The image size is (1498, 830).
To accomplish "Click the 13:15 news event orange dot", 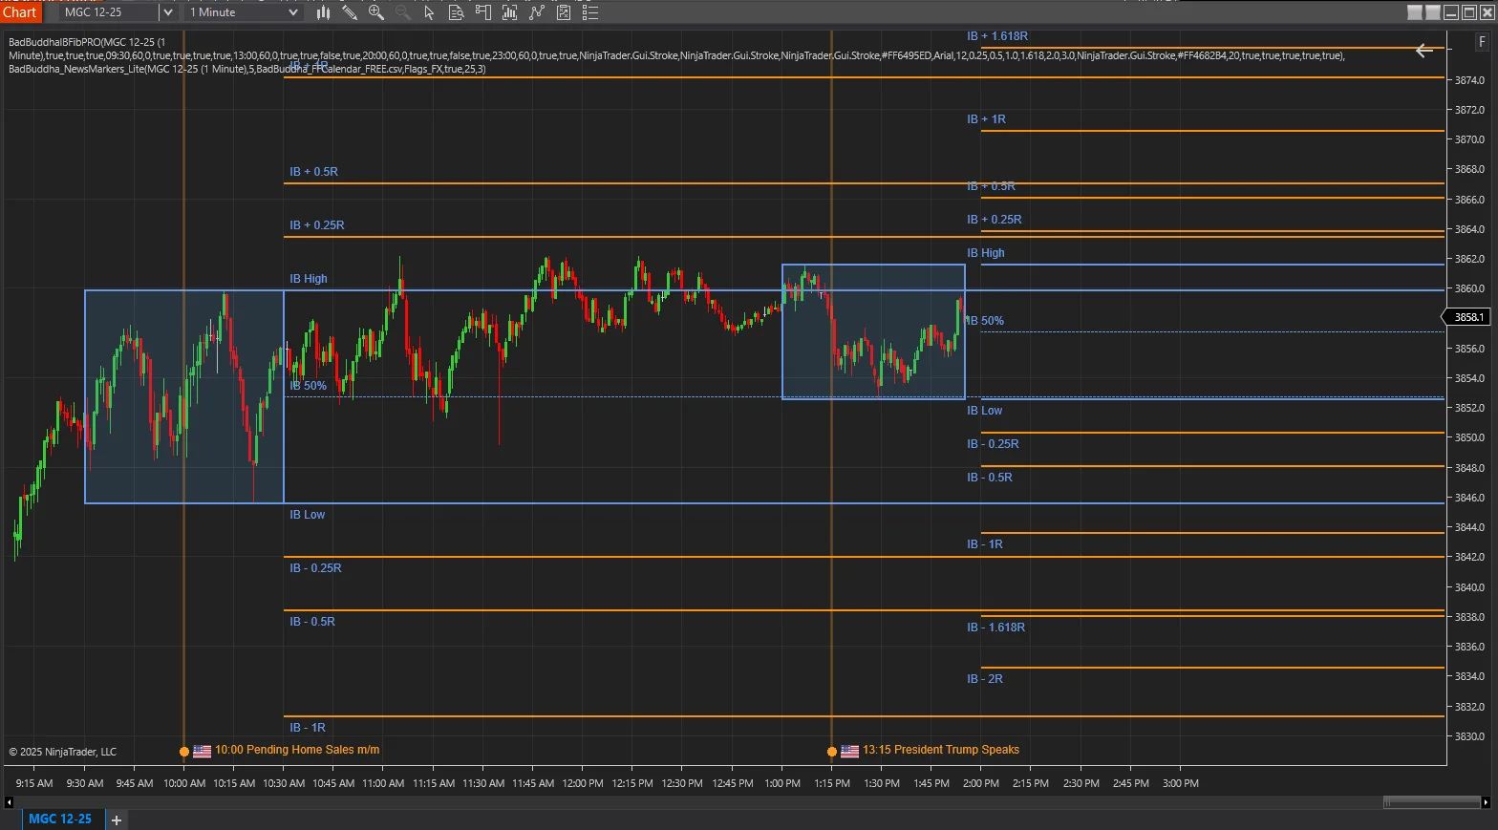I will [832, 752].
